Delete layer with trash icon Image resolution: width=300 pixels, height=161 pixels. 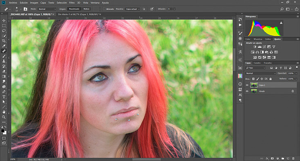(x=293, y=159)
